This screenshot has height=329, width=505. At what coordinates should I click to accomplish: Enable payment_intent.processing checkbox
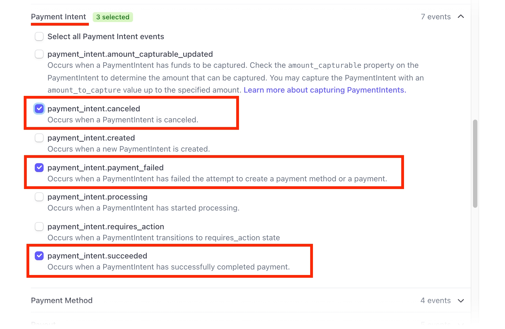(x=39, y=197)
